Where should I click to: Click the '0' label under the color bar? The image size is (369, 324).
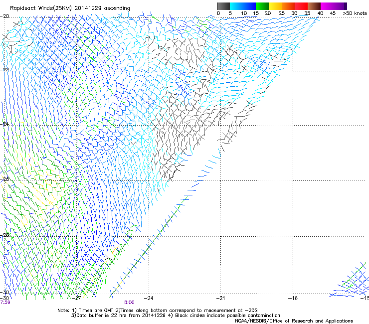coord(218,13)
